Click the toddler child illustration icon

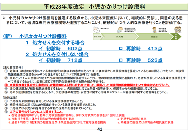(x=154, y=30)
